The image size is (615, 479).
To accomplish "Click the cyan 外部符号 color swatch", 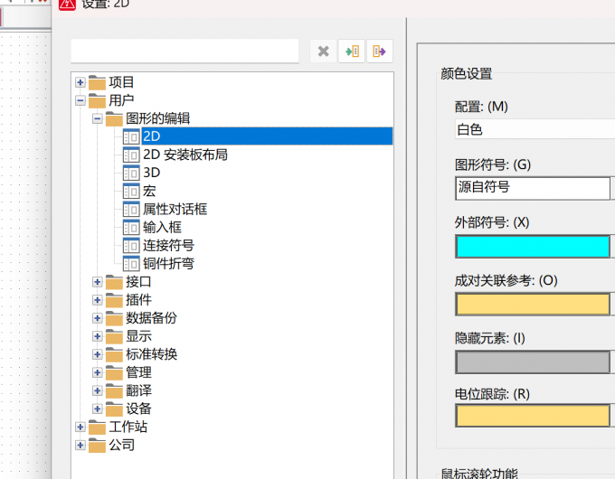I will click(533, 247).
